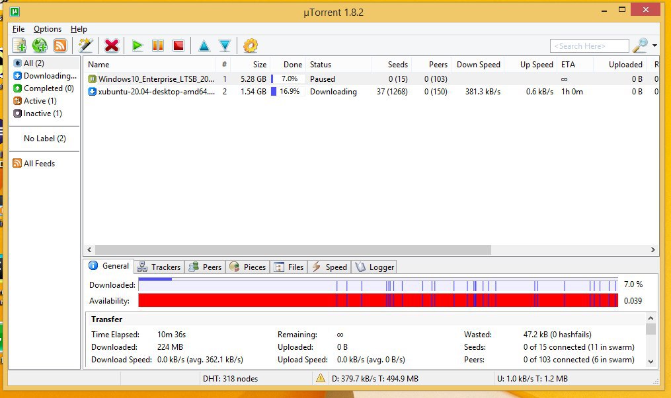Open search engine dropdown arrow

click(654, 46)
